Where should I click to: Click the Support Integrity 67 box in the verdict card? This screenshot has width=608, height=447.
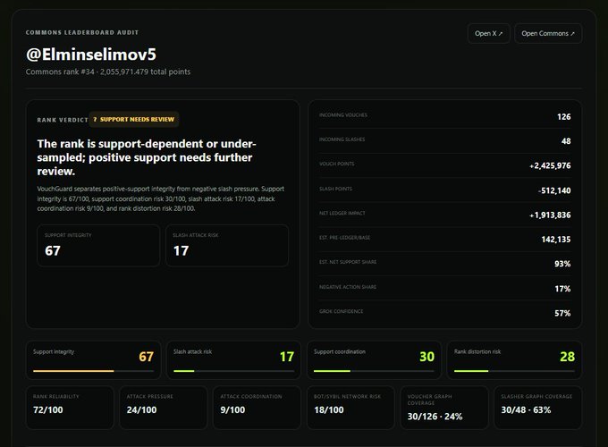pyautogui.click(x=98, y=246)
